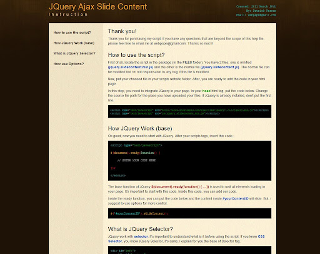The image size is (320, 254).
Task: Click the 'JQuery Ajax Slide Content' page title
Action: click(98, 7)
